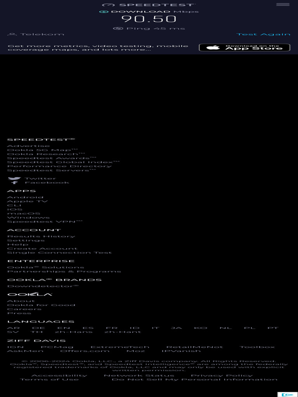Click the Telekom user icon

coord(12,34)
